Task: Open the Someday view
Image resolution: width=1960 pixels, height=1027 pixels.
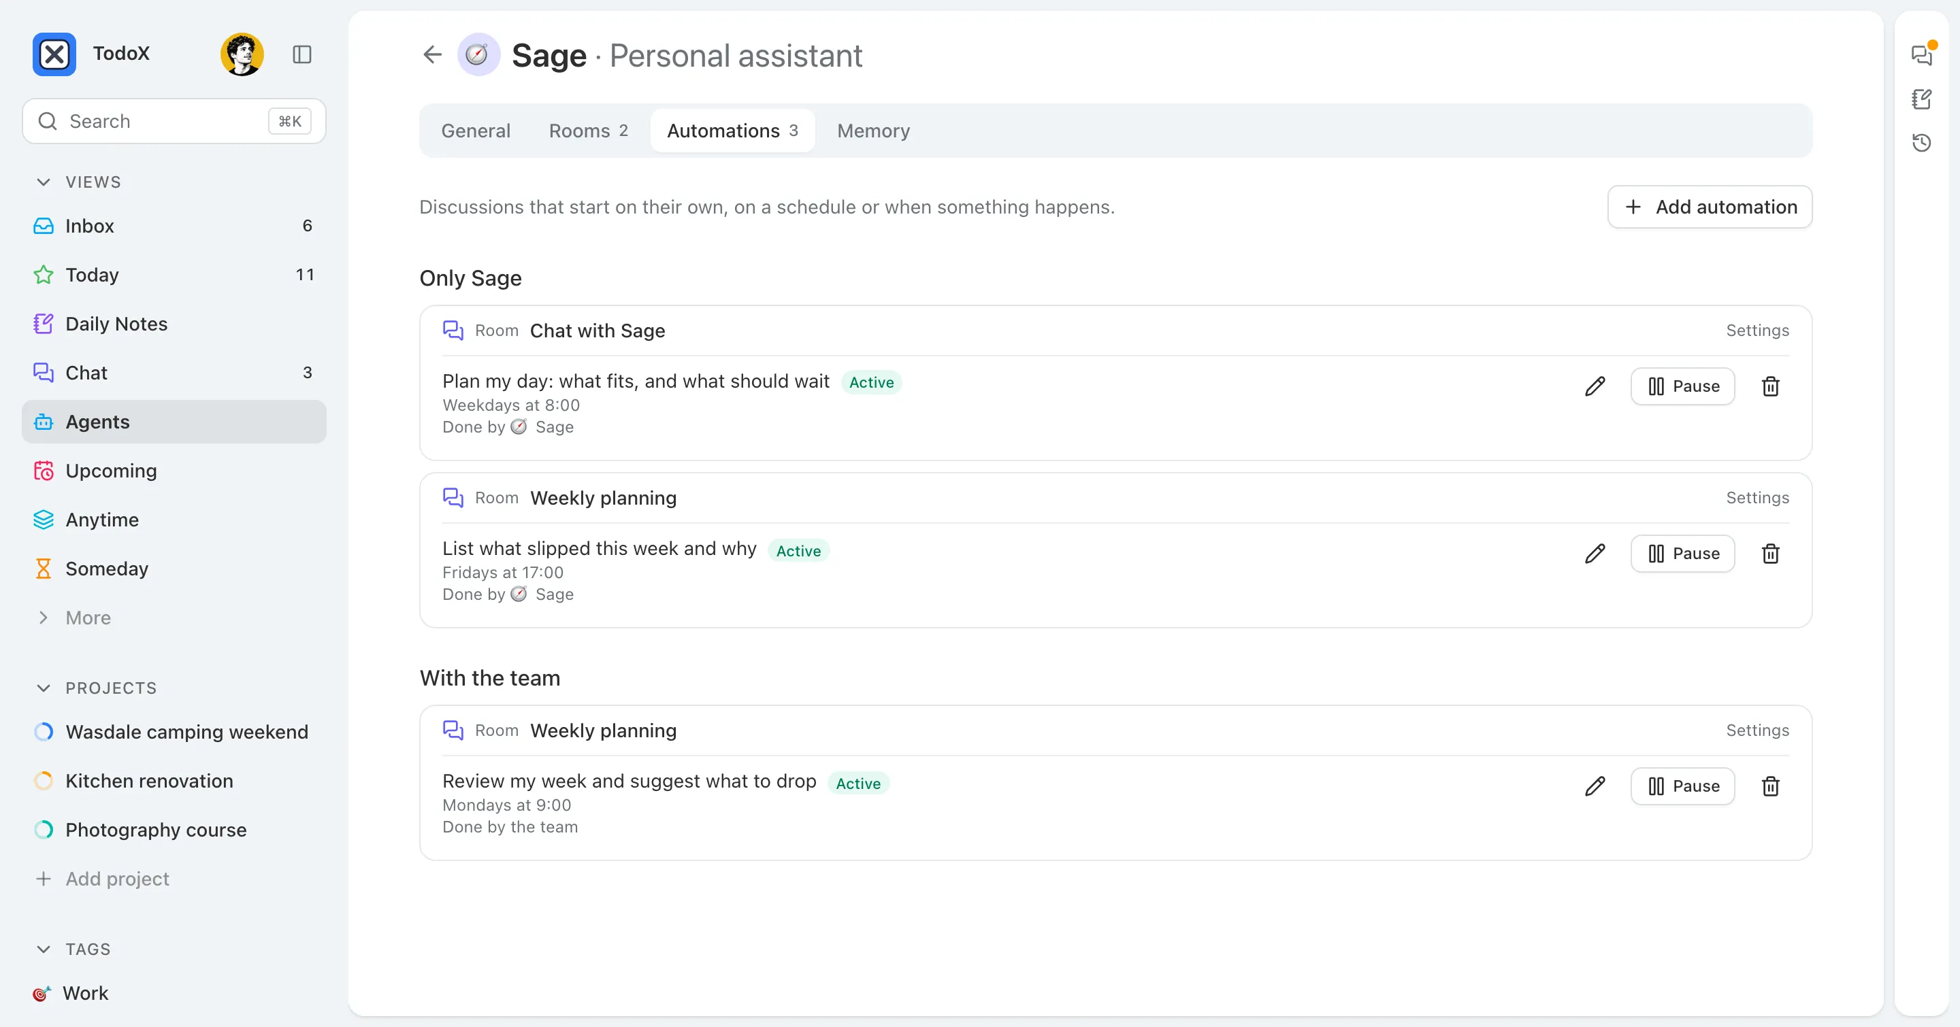Action: point(174,569)
